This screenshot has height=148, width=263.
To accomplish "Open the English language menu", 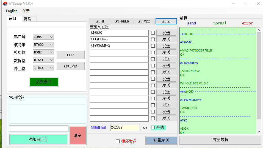I will [12, 11].
